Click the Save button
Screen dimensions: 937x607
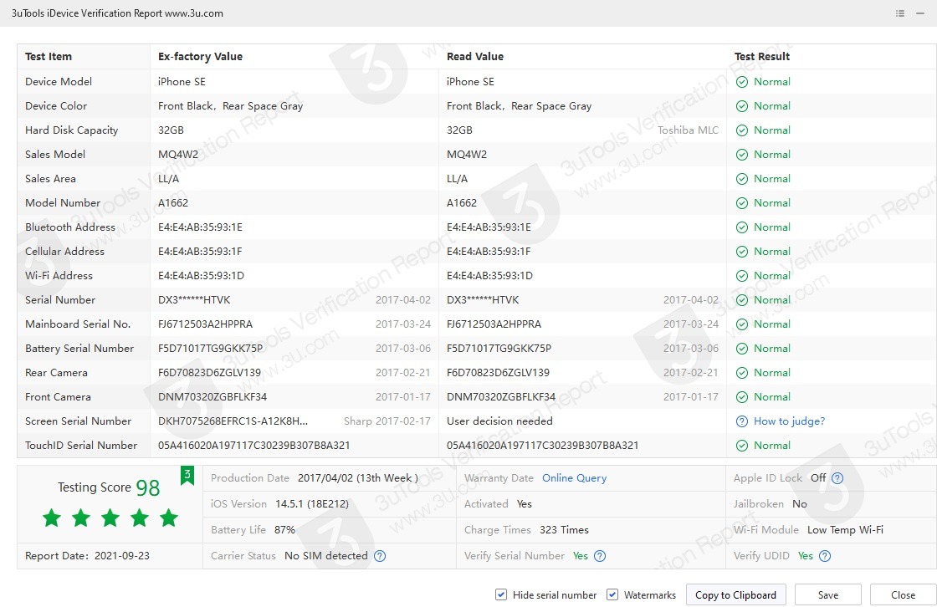pyautogui.click(x=827, y=595)
